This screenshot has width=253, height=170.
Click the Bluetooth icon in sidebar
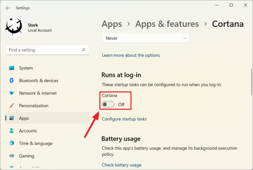(11, 80)
